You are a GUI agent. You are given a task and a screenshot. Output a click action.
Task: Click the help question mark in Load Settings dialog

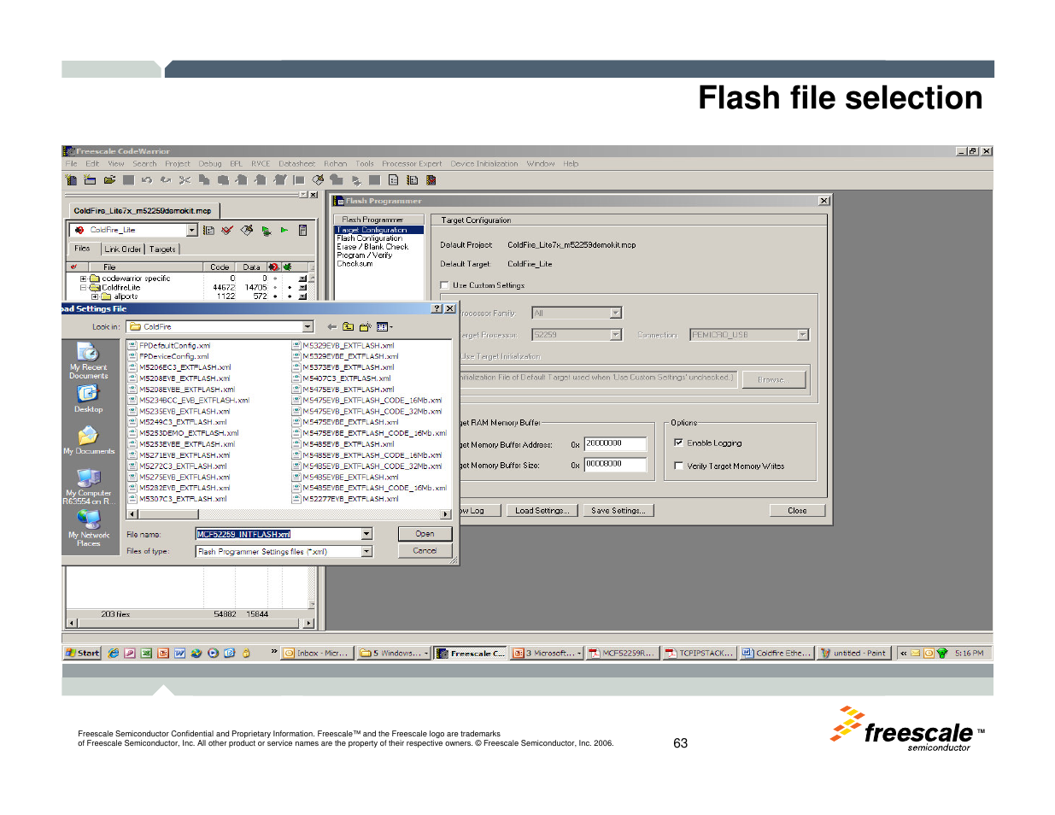[437, 308]
